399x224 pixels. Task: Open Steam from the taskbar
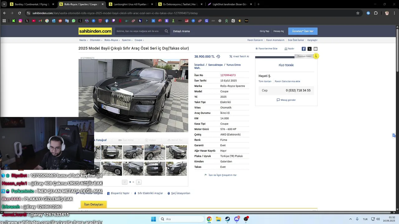[x=228, y=219]
